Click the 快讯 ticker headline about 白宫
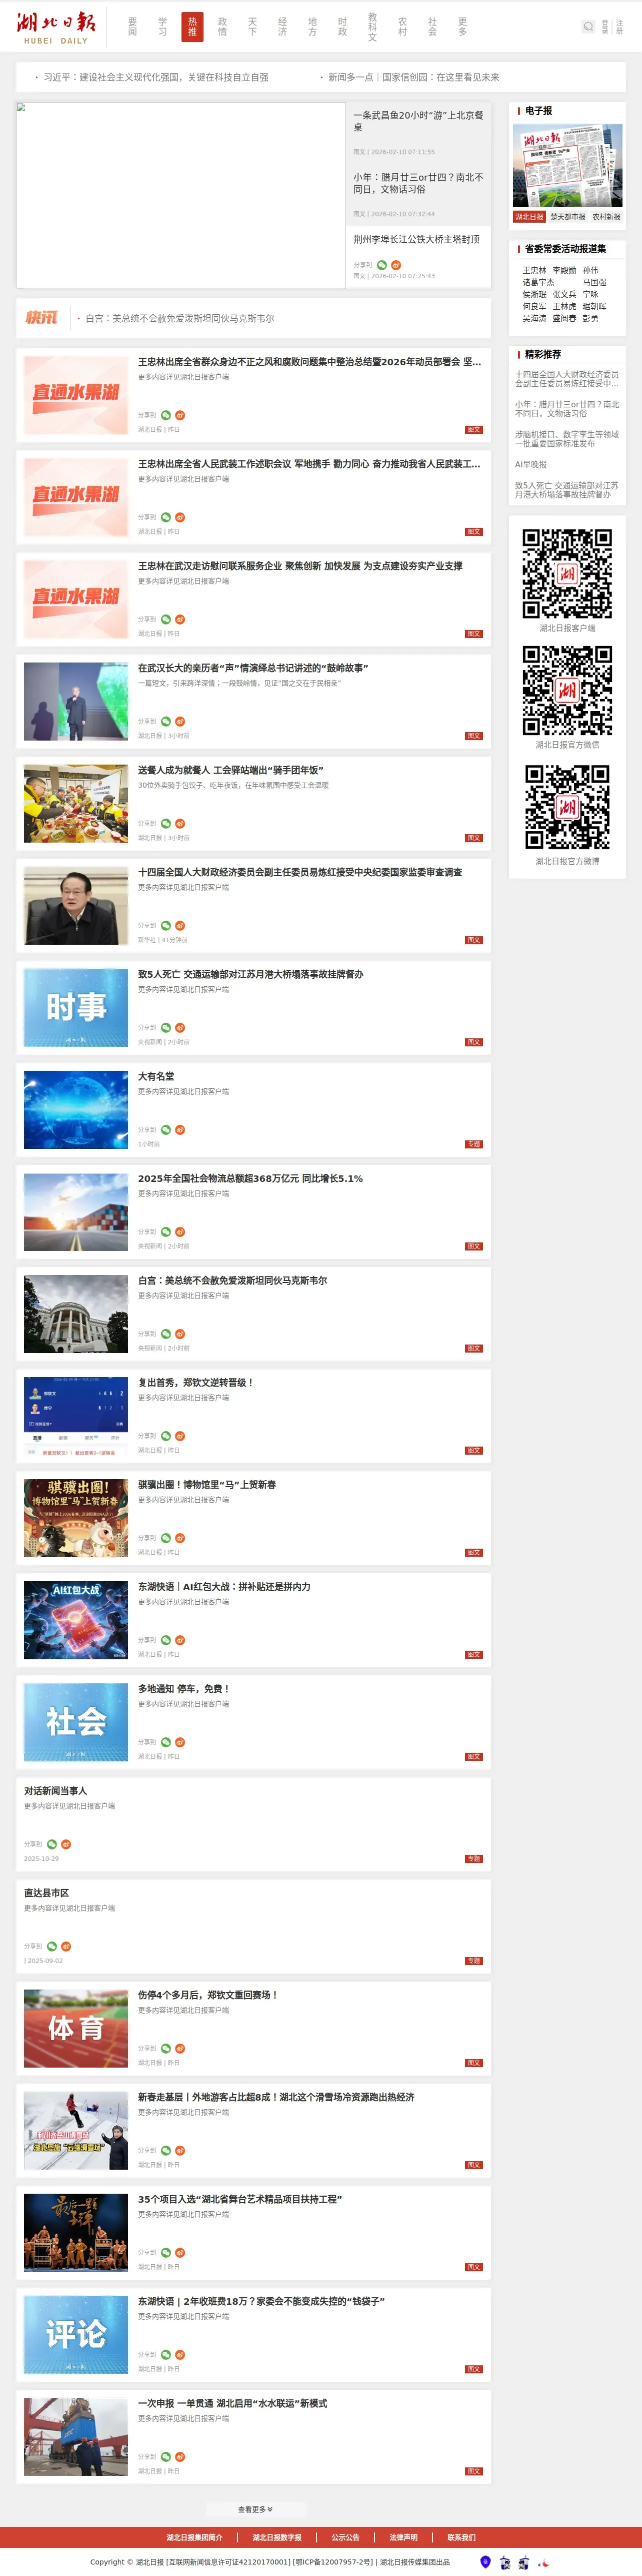642x2576 pixels. point(179,318)
